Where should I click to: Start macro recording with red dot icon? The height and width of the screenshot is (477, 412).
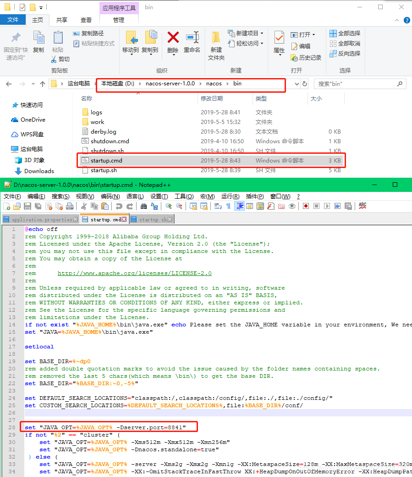[306, 206]
